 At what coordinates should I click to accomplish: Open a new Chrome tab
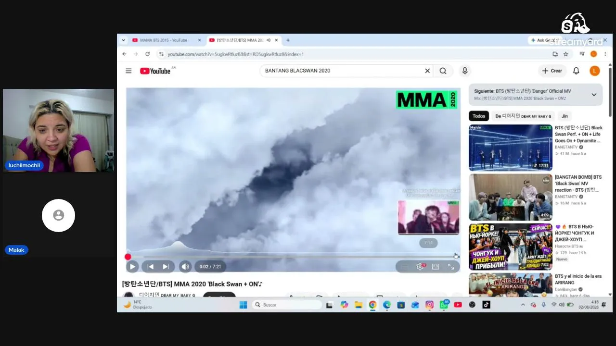pyautogui.click(x=288, y=40)
